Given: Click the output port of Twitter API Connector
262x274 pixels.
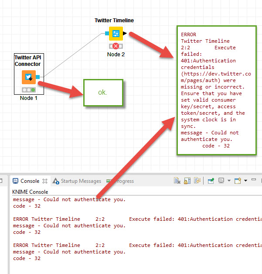Looking at the screenshot, I should click(x=38, y=77).
